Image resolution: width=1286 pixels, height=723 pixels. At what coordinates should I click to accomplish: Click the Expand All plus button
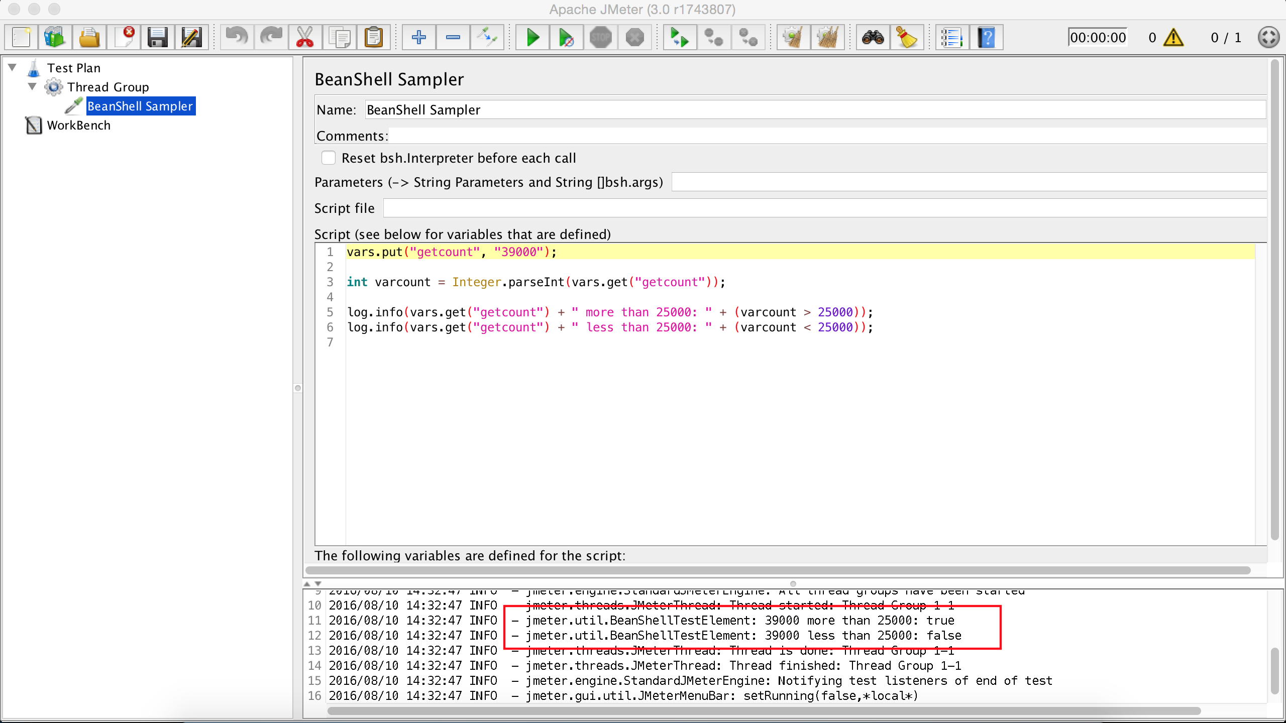tap(418, 38)
